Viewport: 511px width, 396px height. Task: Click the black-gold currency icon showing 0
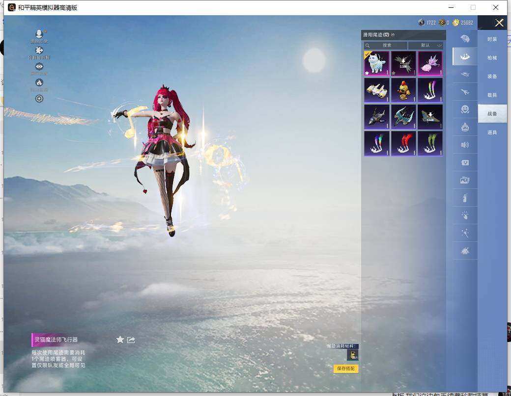coord(442,23)
